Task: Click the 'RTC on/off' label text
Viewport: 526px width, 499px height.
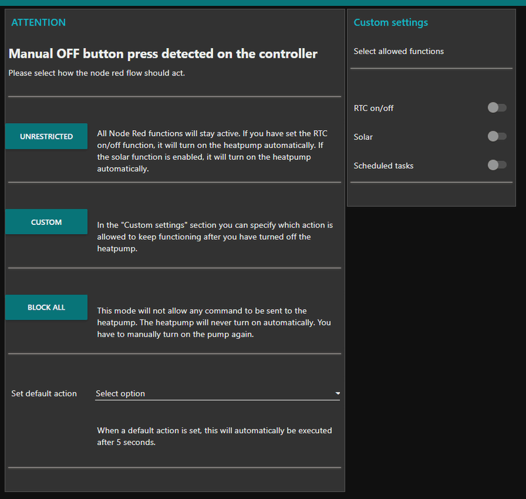Action: coord(373,108)
